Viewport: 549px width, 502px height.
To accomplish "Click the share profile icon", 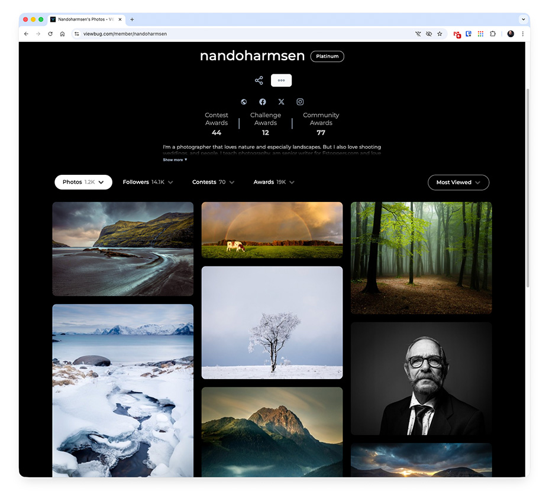I will [259, 80].
